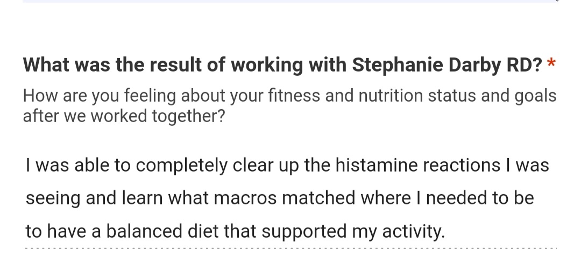Place cursor on the word "completely"

(x=182, y=165)
